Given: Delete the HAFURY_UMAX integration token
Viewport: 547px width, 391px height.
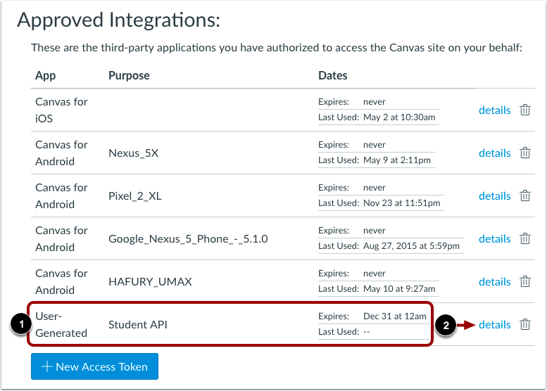Looking at the screenshot, I should [x=525, y=281].
